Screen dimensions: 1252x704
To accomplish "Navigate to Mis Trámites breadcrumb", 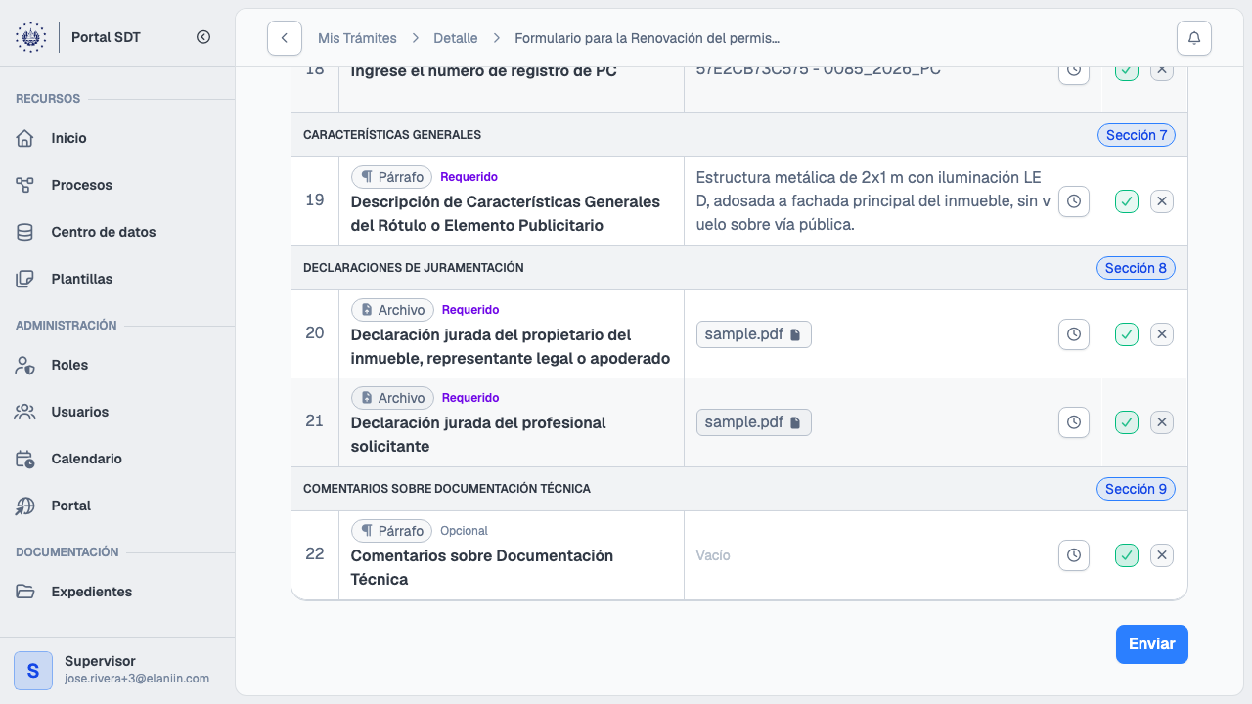I will click(x=357, y=38).
